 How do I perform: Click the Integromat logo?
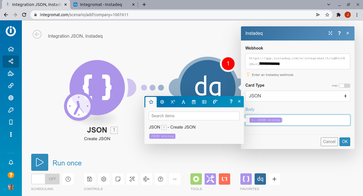[11, 31]
